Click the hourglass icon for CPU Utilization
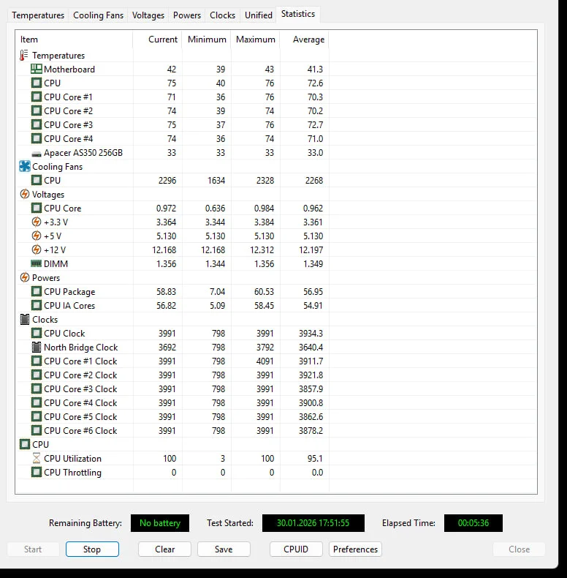This screenshot has height=578, width=567. (x=37, y=459)
